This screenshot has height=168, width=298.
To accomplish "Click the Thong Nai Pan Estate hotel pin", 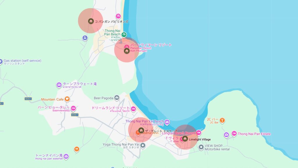I will 234,134.
